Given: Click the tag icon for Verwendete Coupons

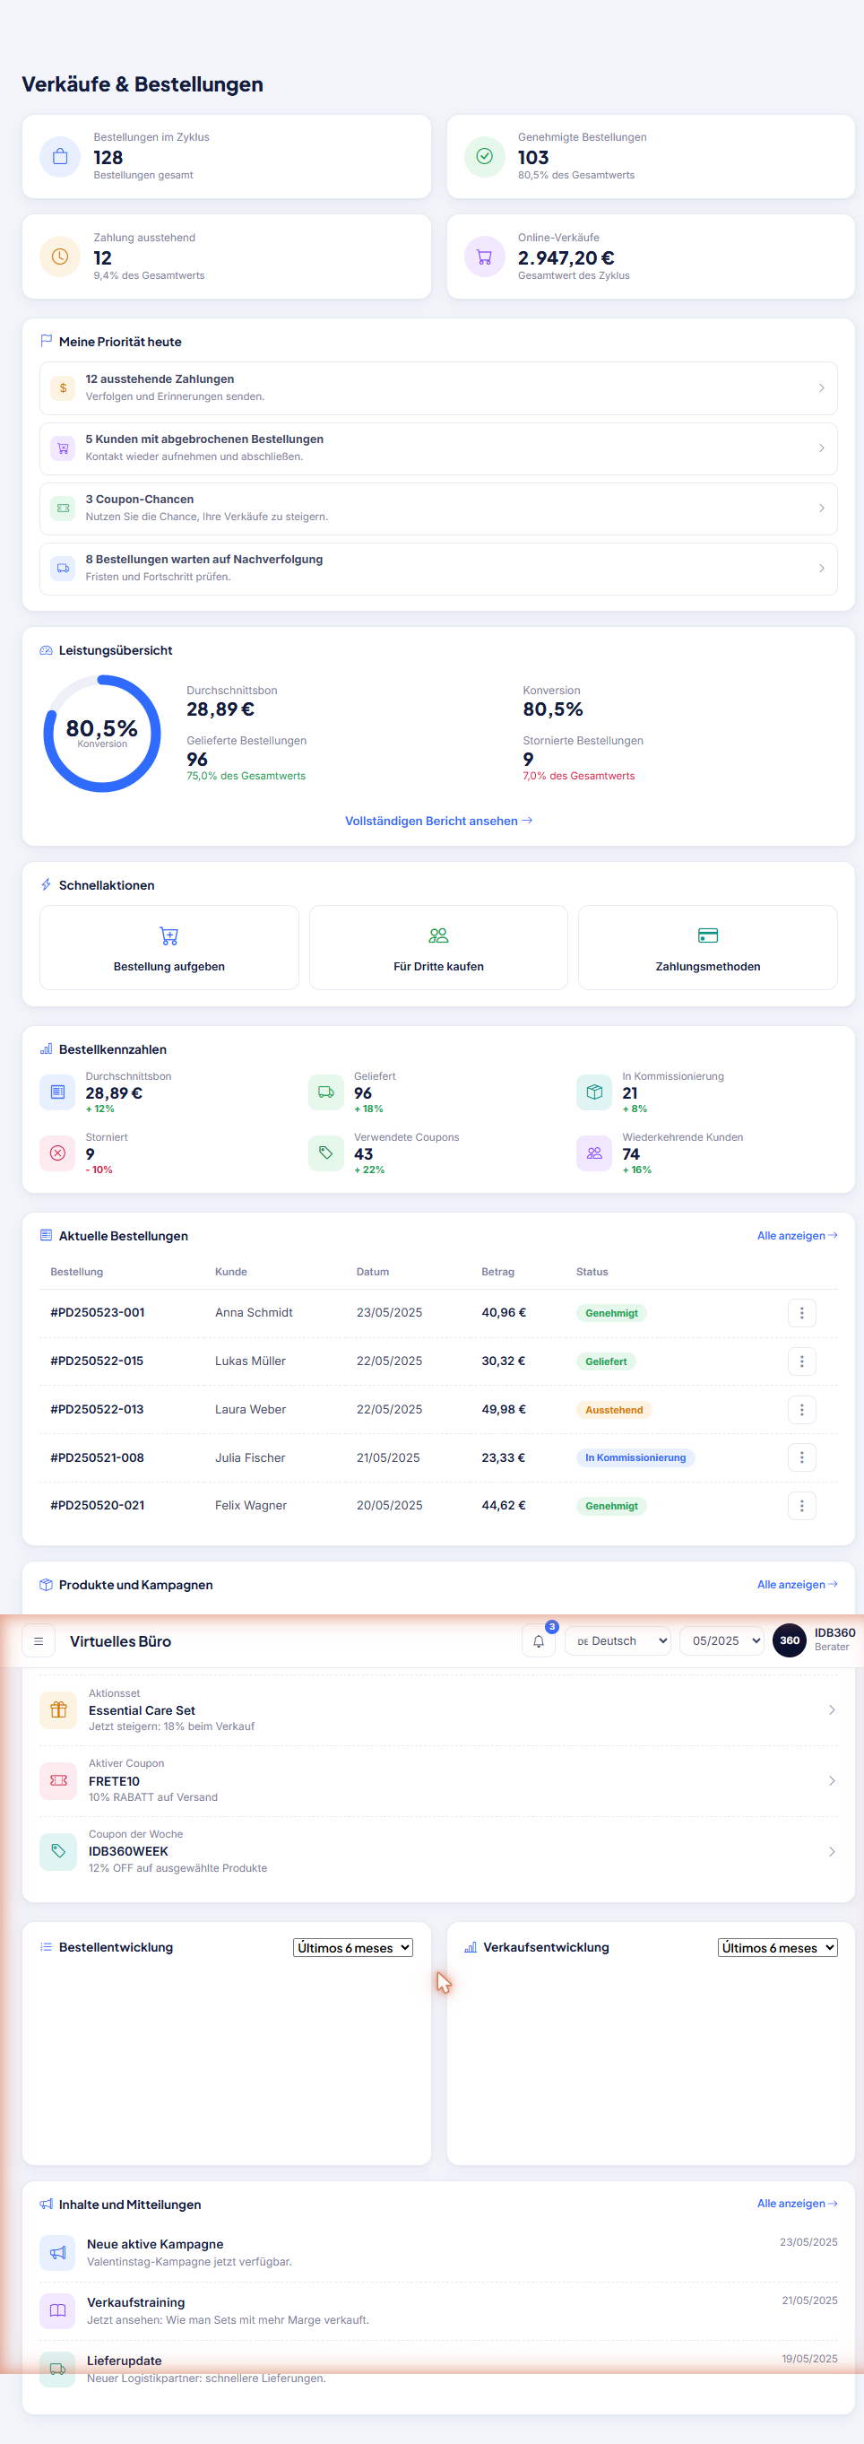Looking at the screenshot, I should (325, 1152).
